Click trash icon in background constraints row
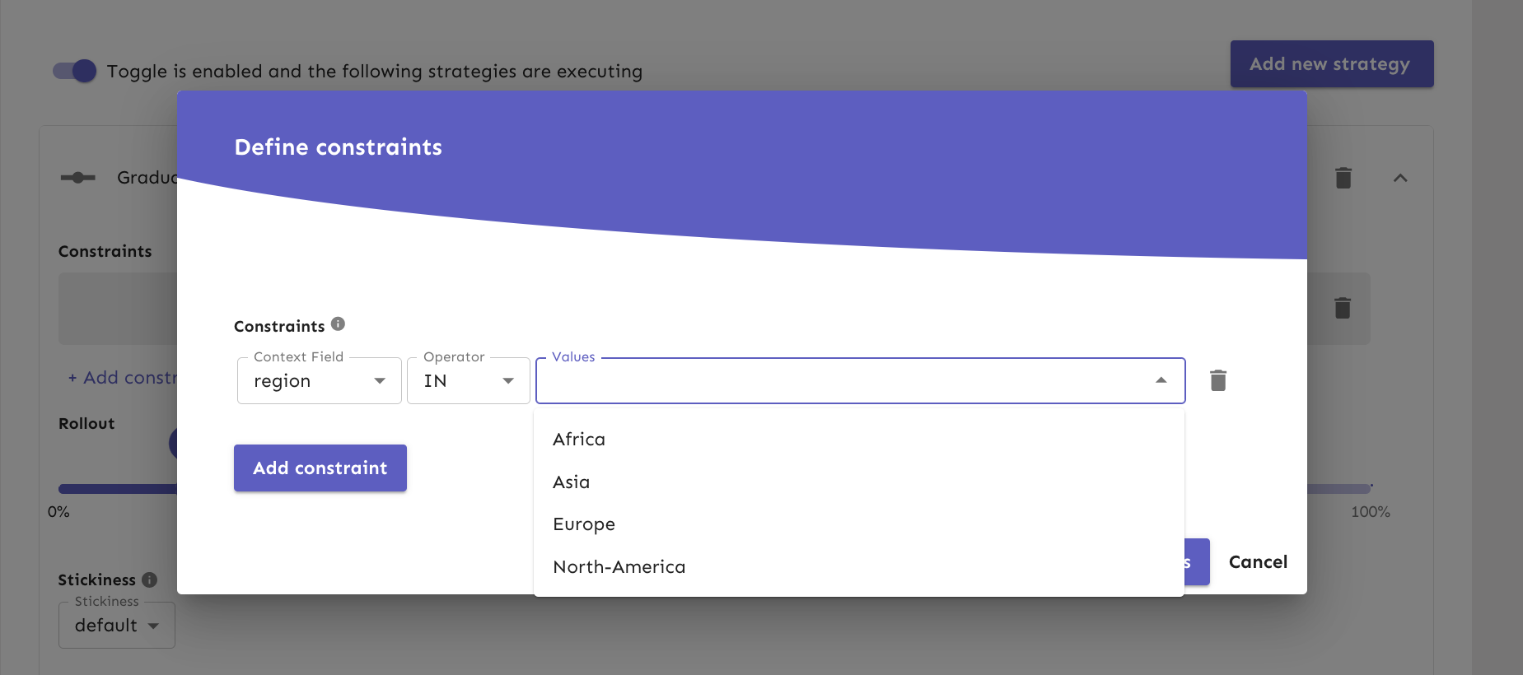Viewport: 1523px width, 675px height. click(x=1342, y=308)
